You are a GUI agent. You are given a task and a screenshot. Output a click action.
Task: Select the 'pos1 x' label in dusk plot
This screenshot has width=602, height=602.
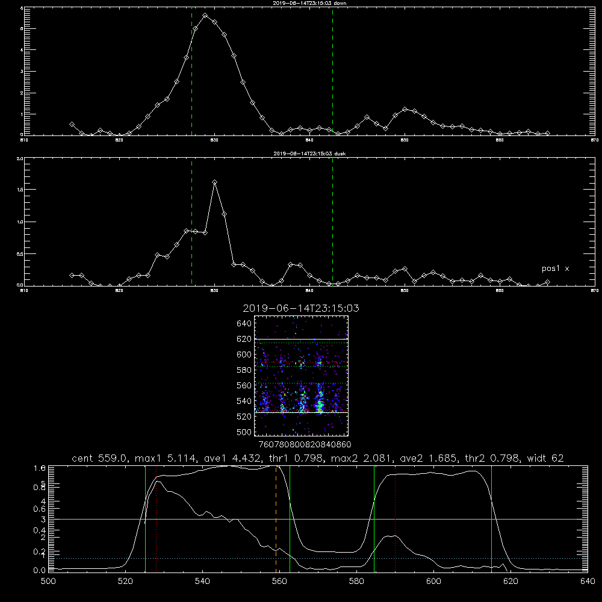pyautogui.click(x=555, y=268)
